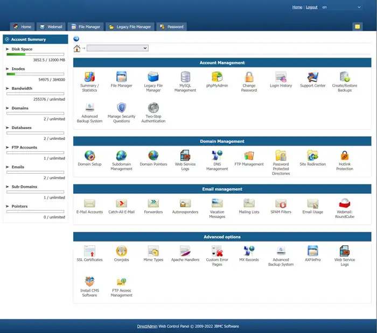Open MySQL Management

coord(185,82)
